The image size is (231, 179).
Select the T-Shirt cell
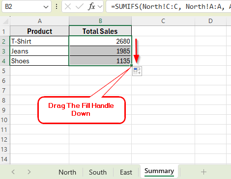point(39,41)
